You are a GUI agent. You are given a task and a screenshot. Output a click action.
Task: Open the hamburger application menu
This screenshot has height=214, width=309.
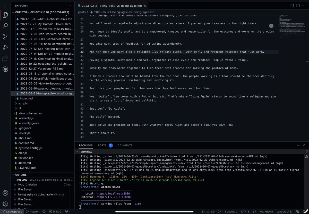pos(5,5)
